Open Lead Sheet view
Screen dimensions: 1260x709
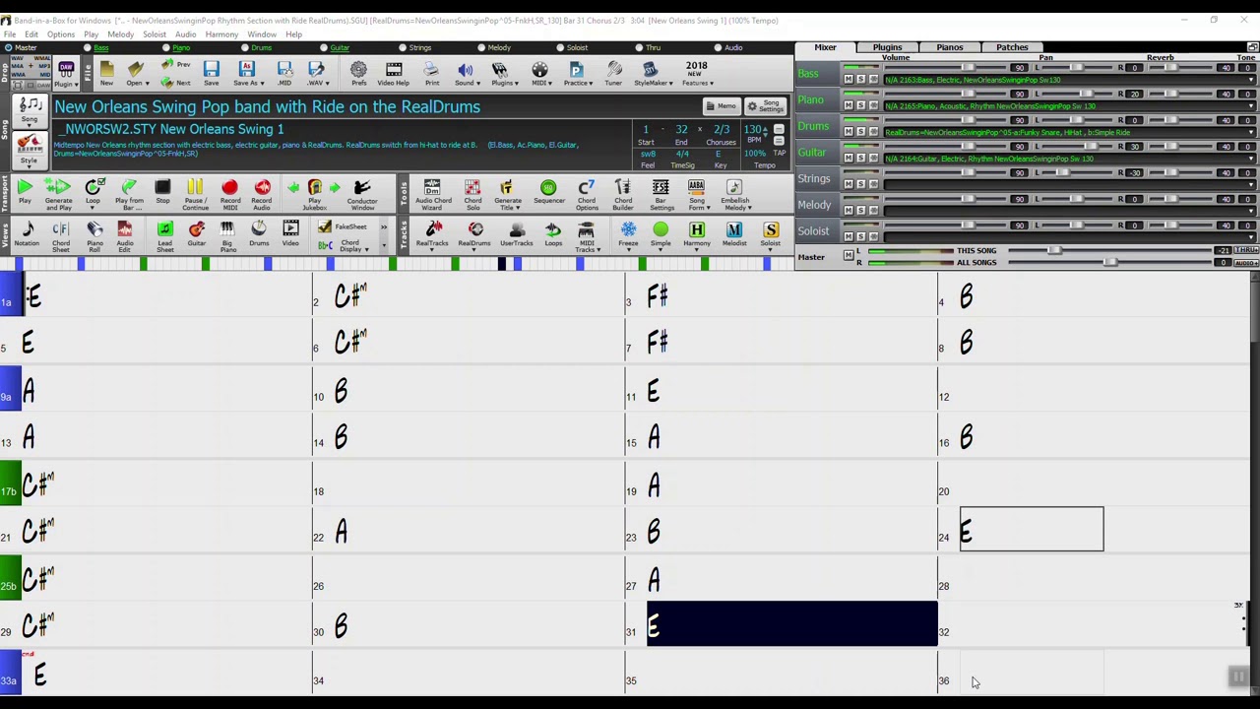coord(164,236)
